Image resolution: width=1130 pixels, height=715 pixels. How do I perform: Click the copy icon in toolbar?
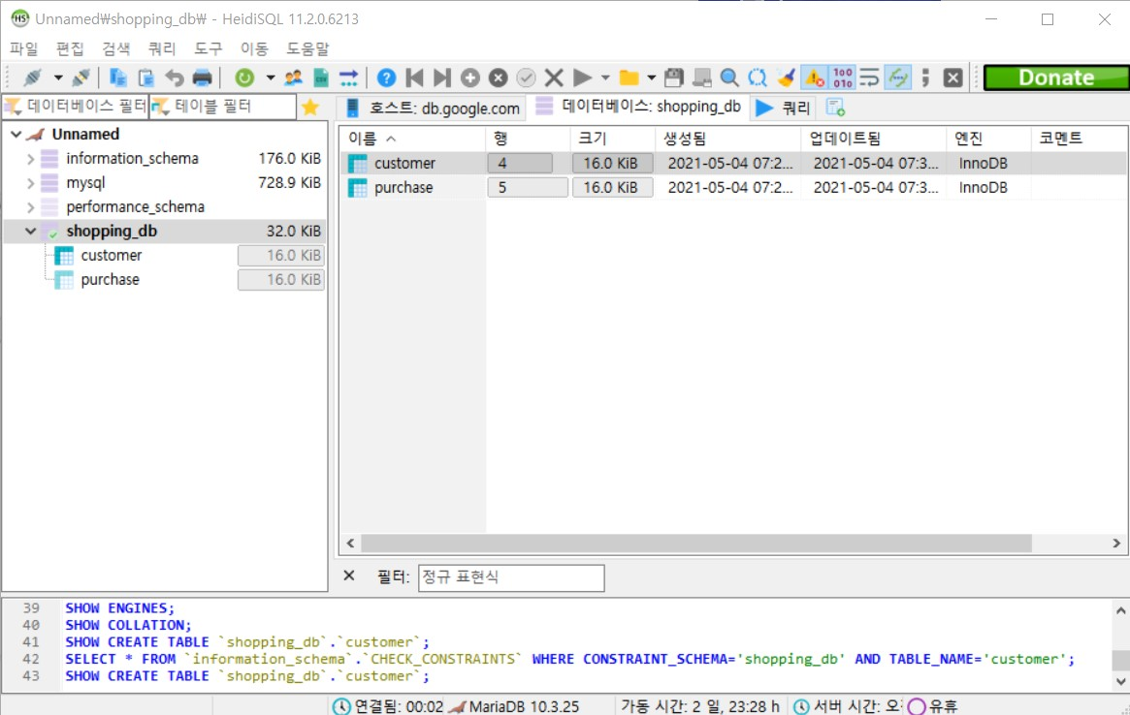pos(118,78)
